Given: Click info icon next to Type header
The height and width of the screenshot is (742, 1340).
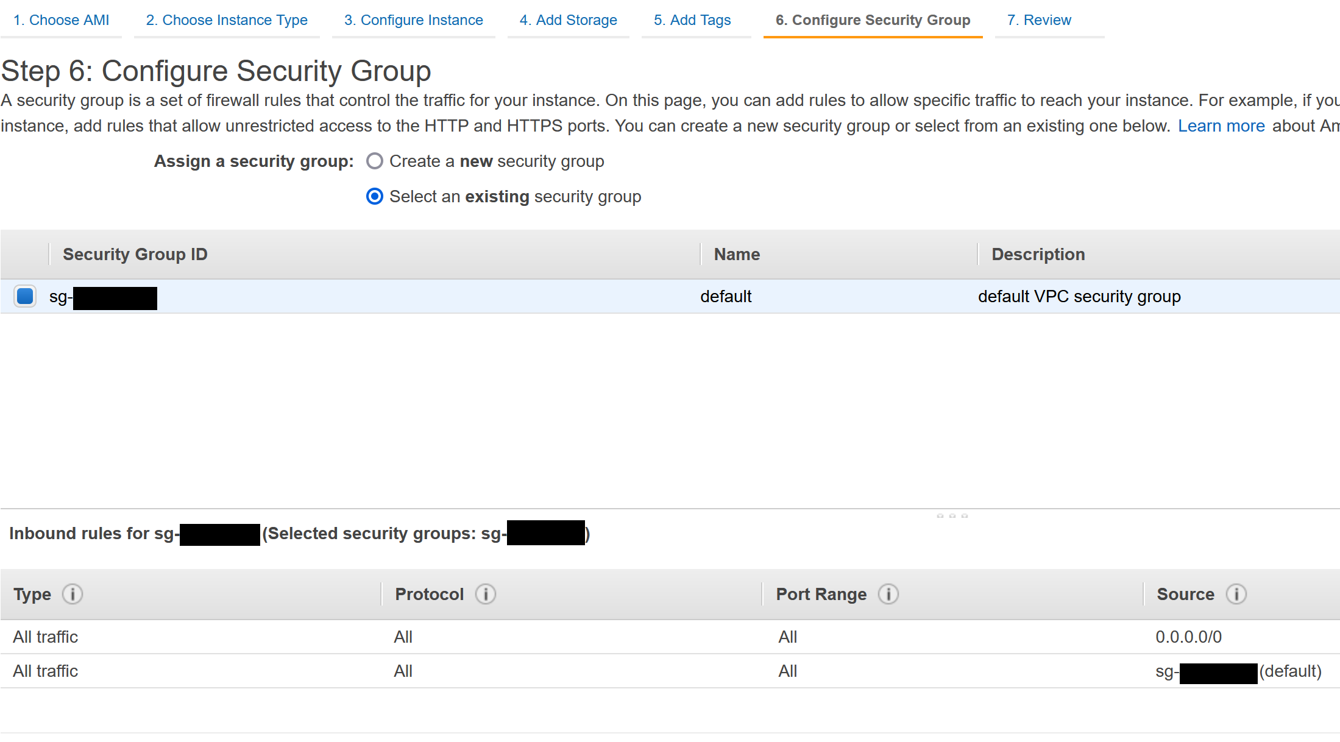Looking at the screenshot, I should click(73, 594).
